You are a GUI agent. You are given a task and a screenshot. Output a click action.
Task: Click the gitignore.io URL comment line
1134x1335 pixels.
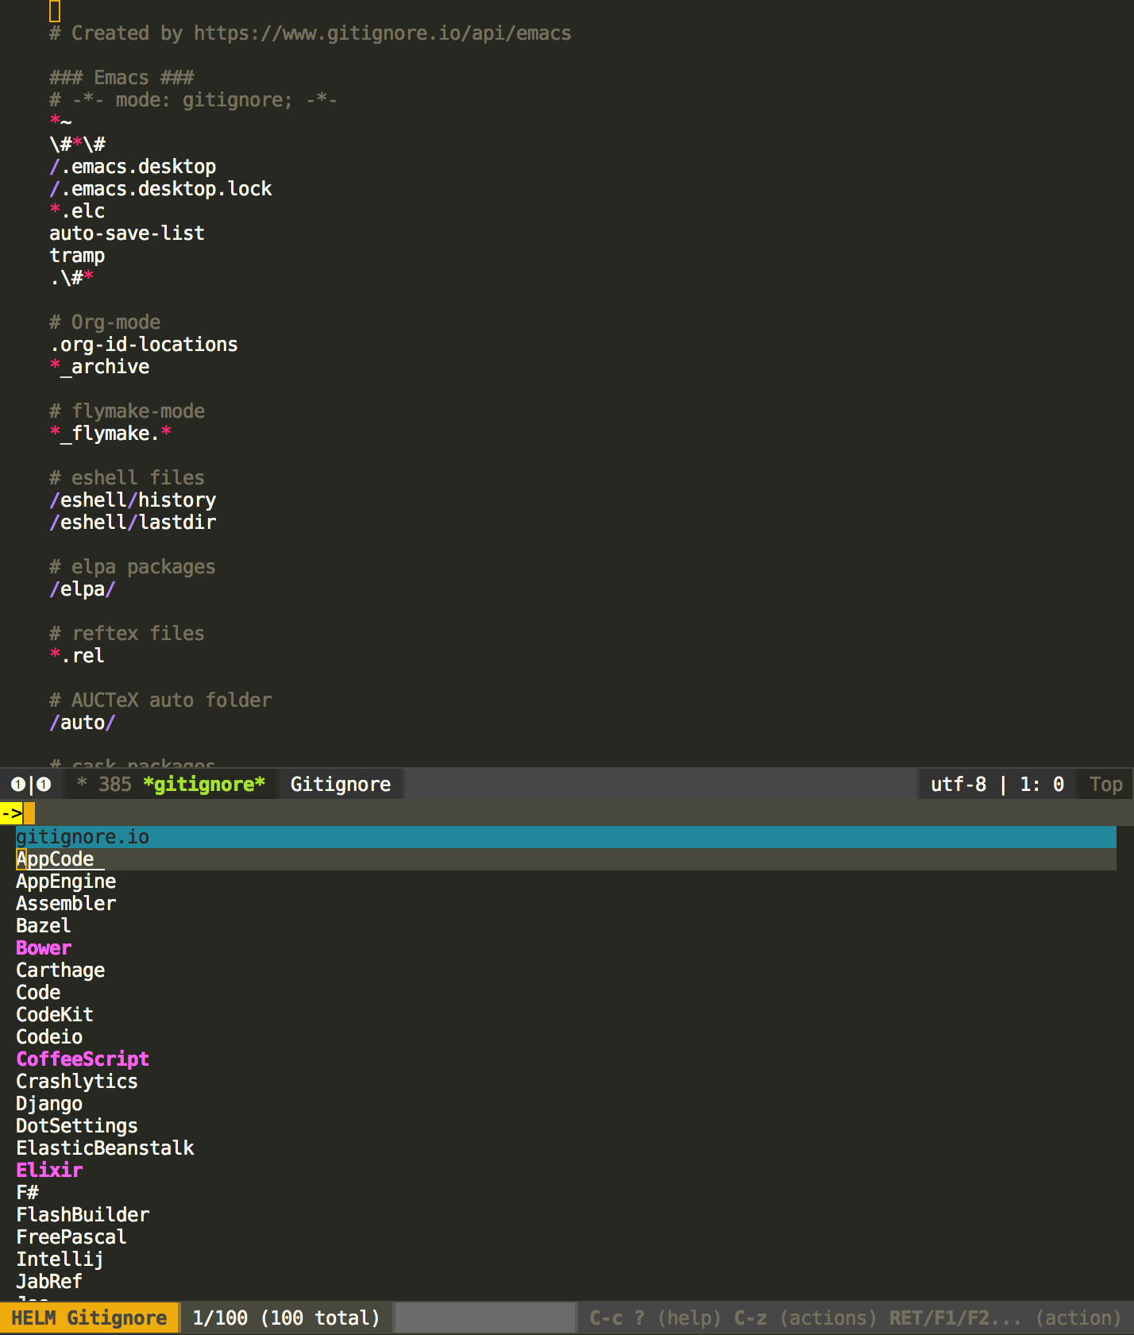310,33
